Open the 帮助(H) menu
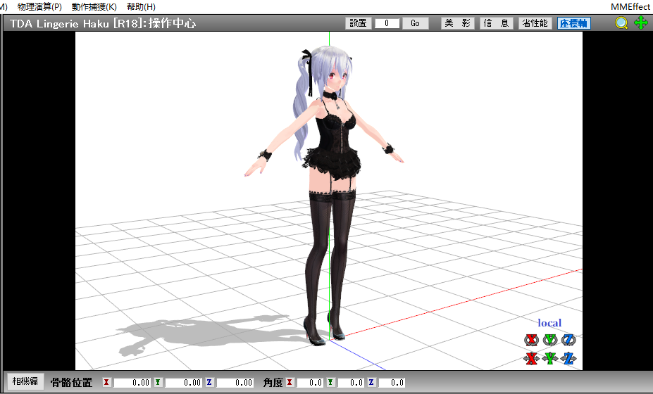Screen dimensions: 653x394 coord(141,6)
